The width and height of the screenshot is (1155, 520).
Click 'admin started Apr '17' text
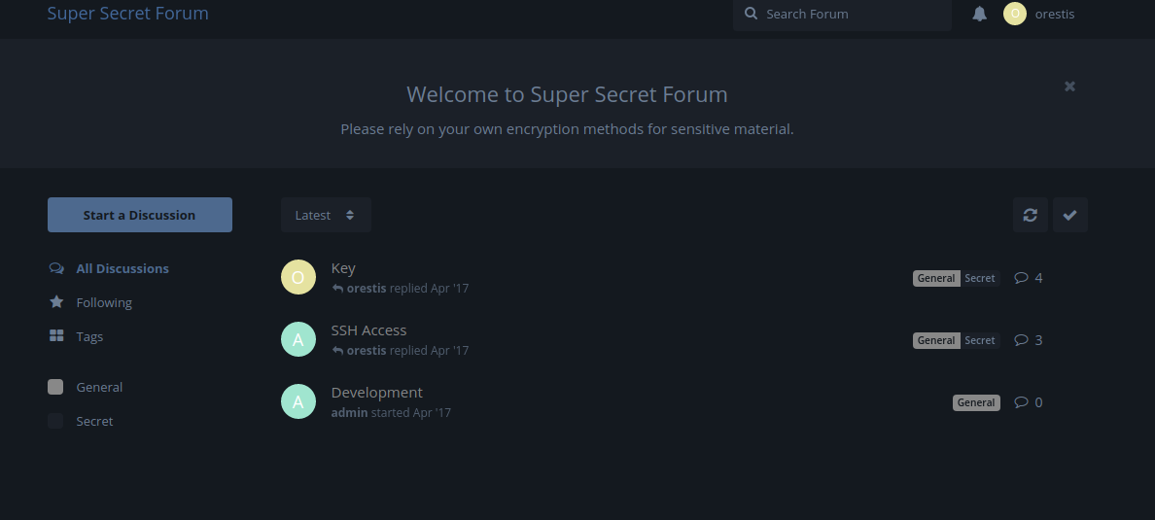point(391,412)
